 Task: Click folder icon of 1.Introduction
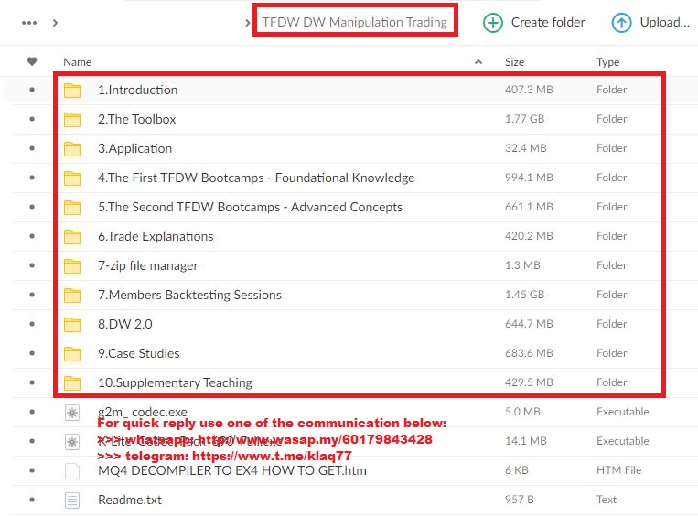pos(72,91)
